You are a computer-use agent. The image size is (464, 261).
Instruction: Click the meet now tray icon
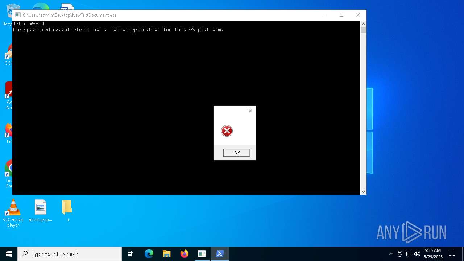click(400, 254)
